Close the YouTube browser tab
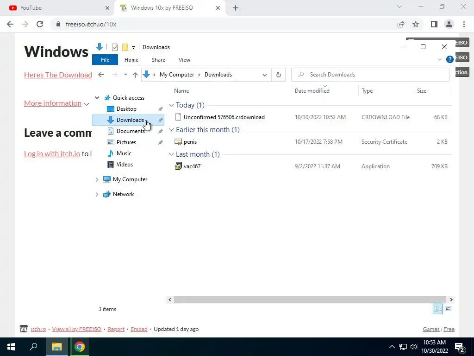Screen dimensions: 474x356 tap(107, 8)
